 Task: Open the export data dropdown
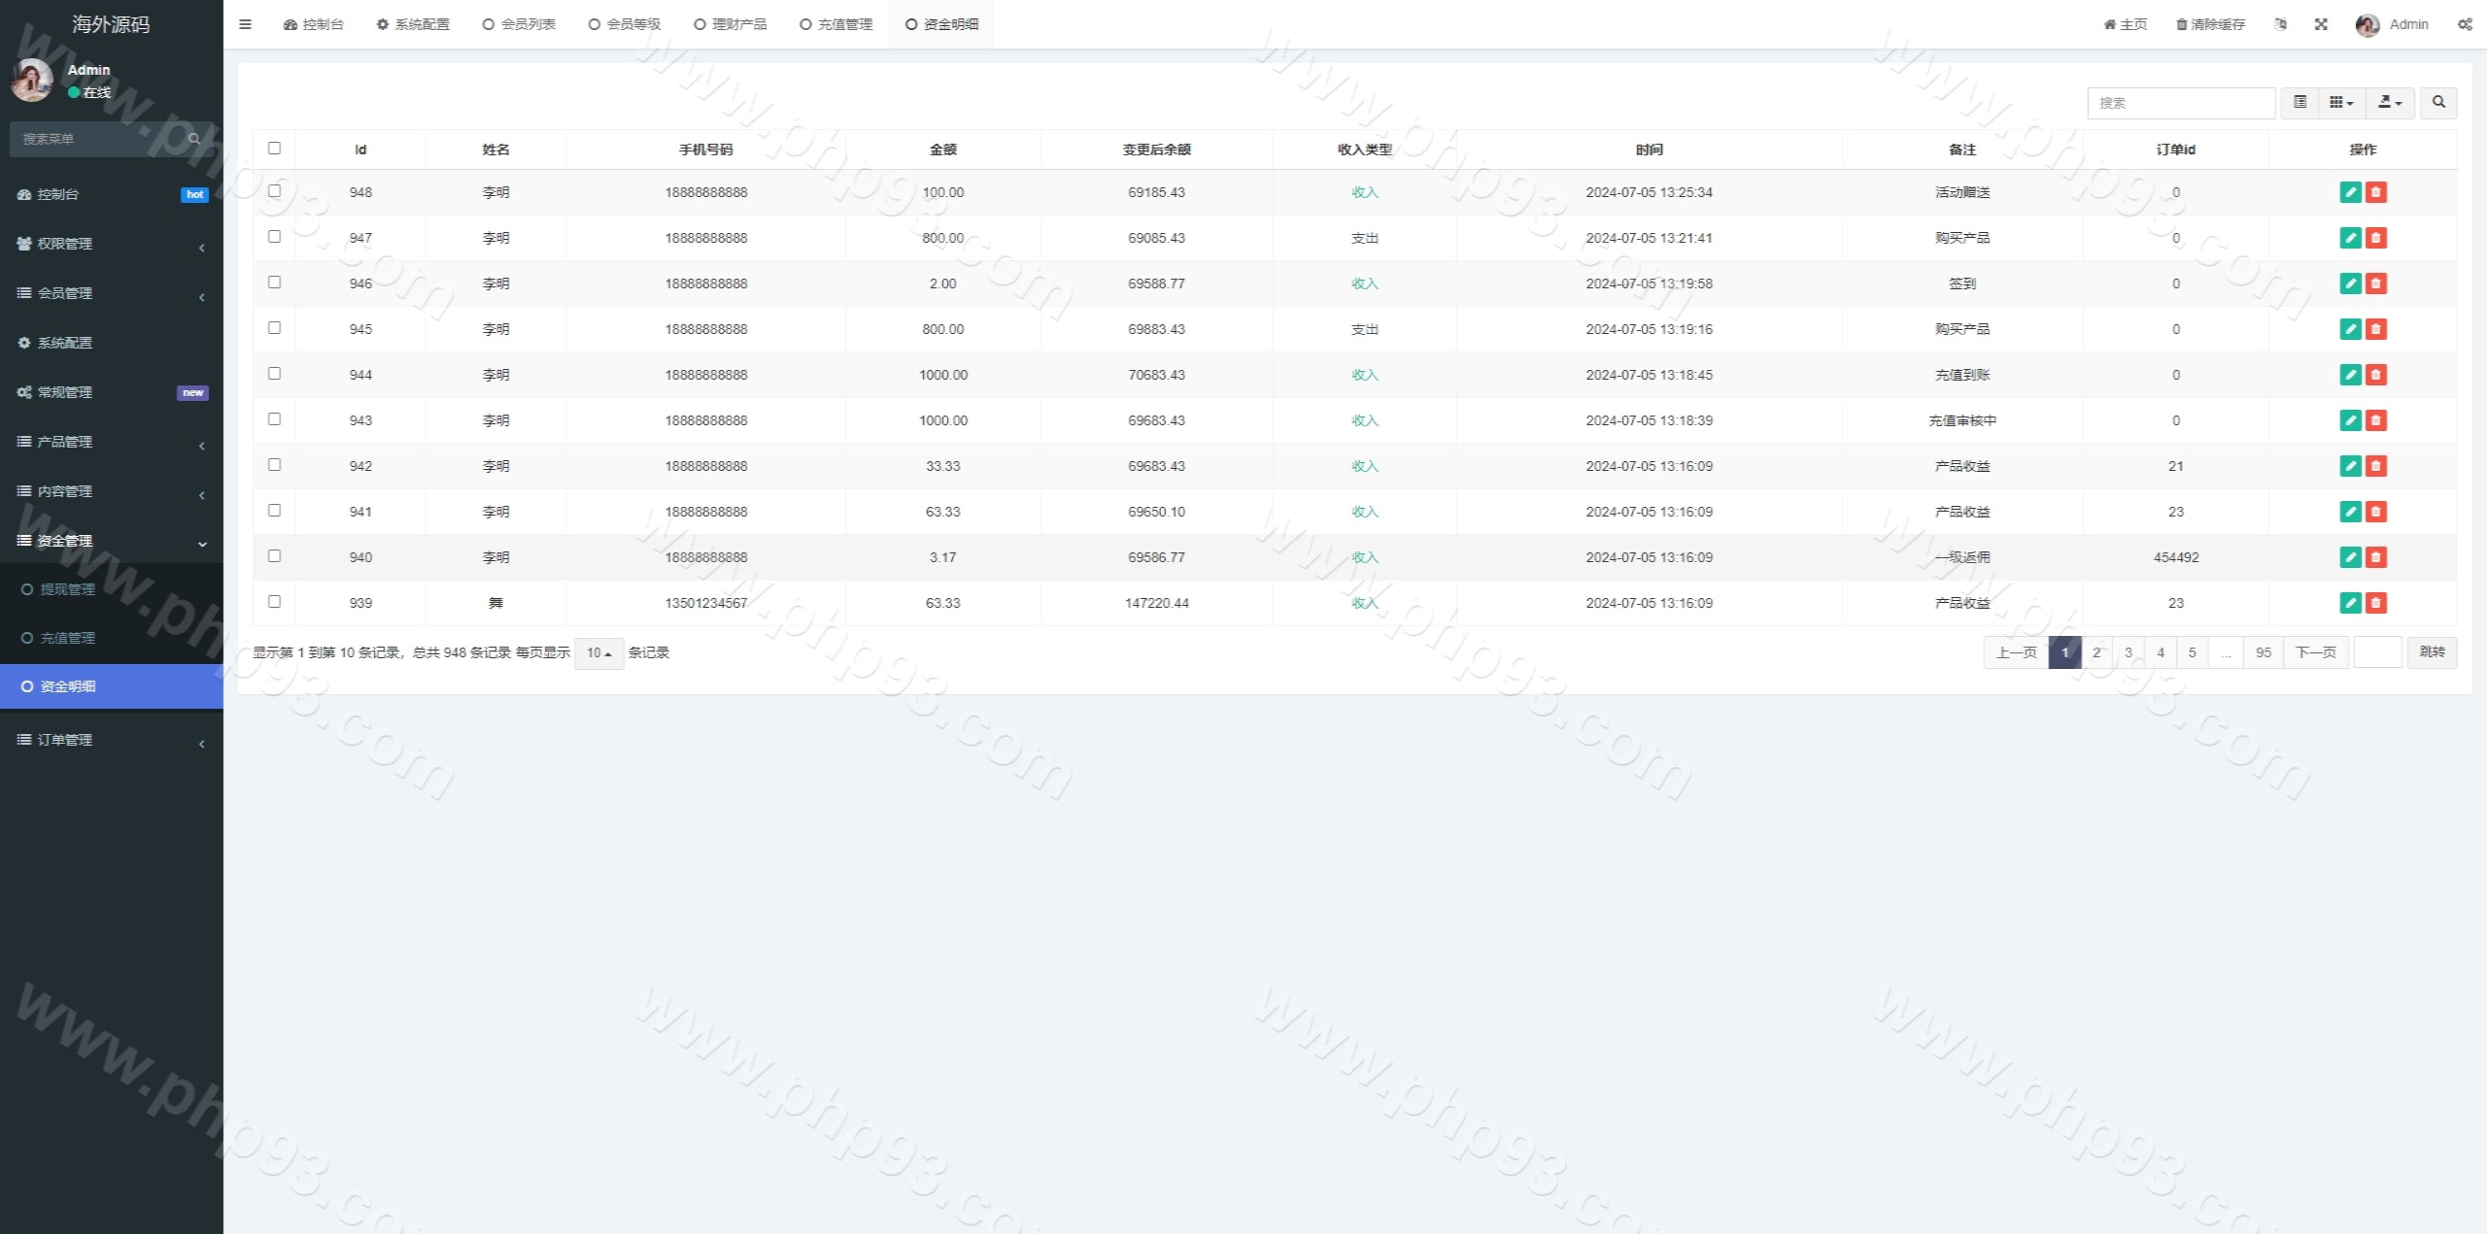click(2390, 102)
